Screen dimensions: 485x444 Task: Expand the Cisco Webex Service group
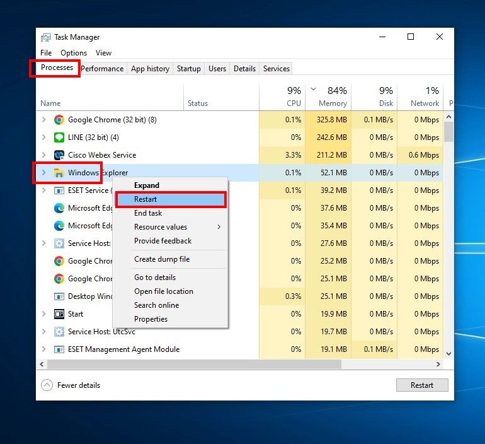[x=44, y=155]
